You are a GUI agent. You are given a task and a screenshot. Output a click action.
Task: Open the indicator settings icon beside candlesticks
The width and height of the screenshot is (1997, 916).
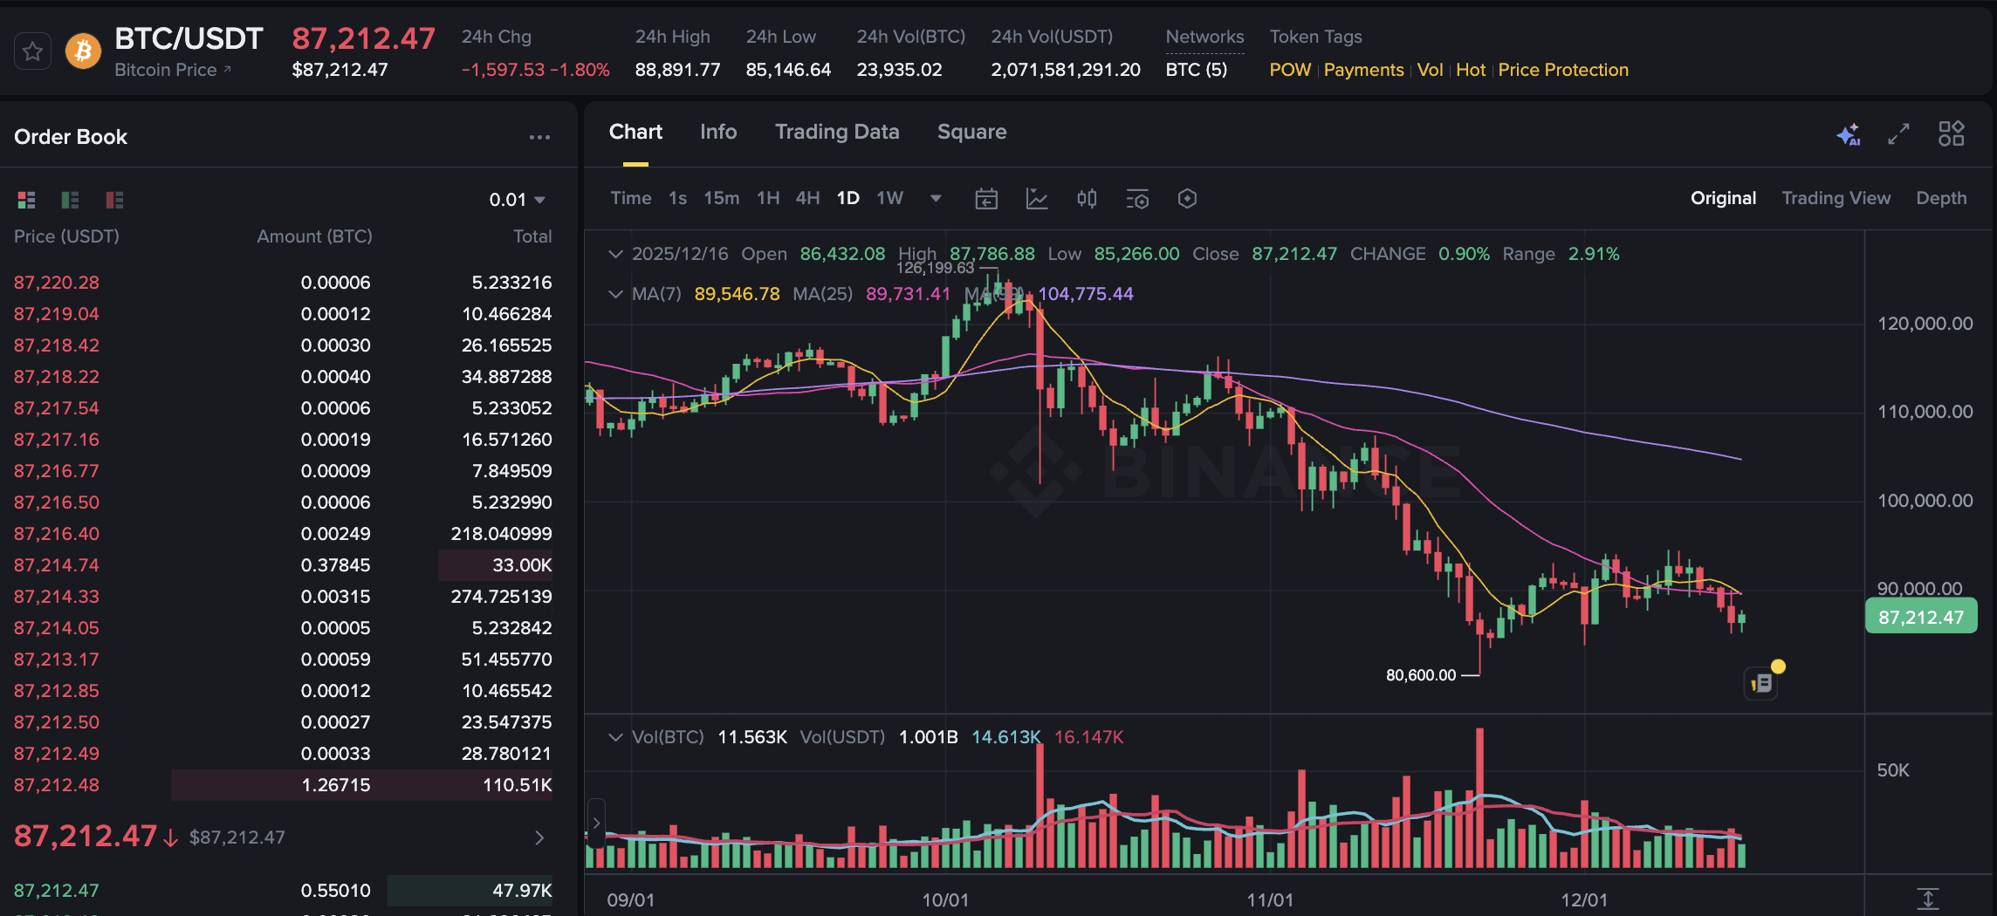pyautogui.click(x=1137, y=198)
